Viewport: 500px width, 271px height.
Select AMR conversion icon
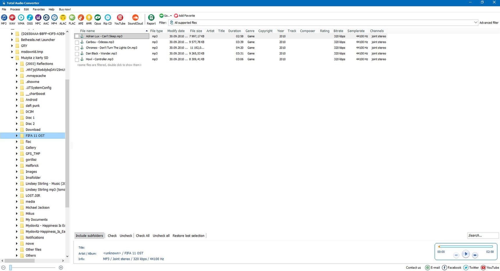[89, 17]
